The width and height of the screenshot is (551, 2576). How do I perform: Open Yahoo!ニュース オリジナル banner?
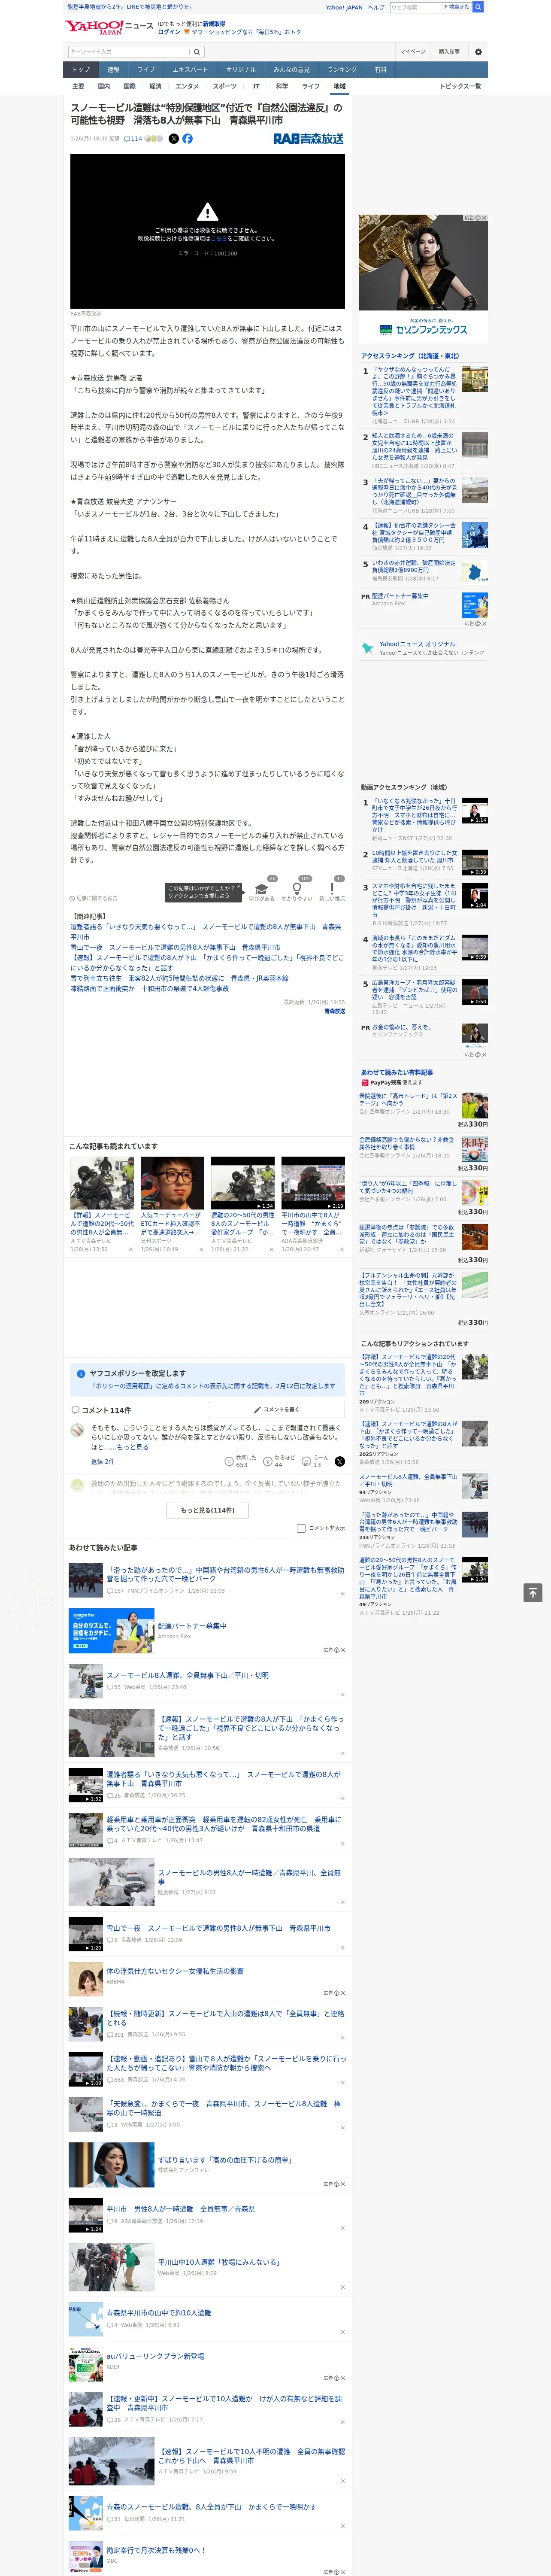(423, 648)
